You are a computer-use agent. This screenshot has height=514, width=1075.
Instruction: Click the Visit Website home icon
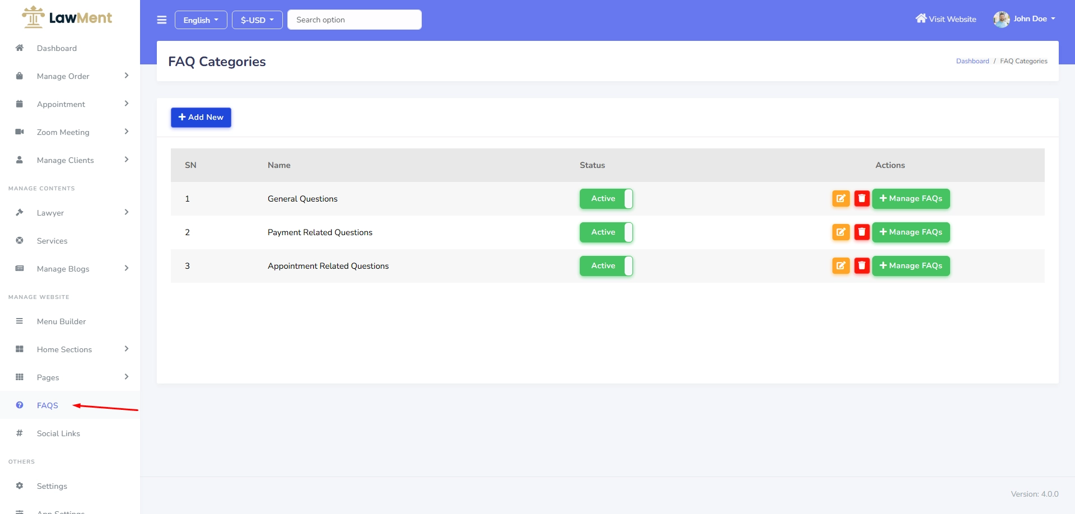pyautogui.click(x=920, y=18)
